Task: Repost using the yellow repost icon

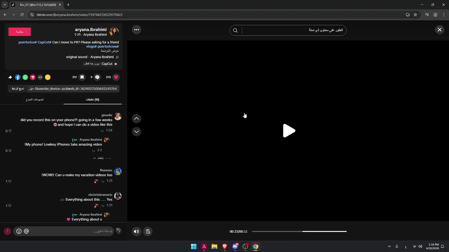Action: (48, 77)
